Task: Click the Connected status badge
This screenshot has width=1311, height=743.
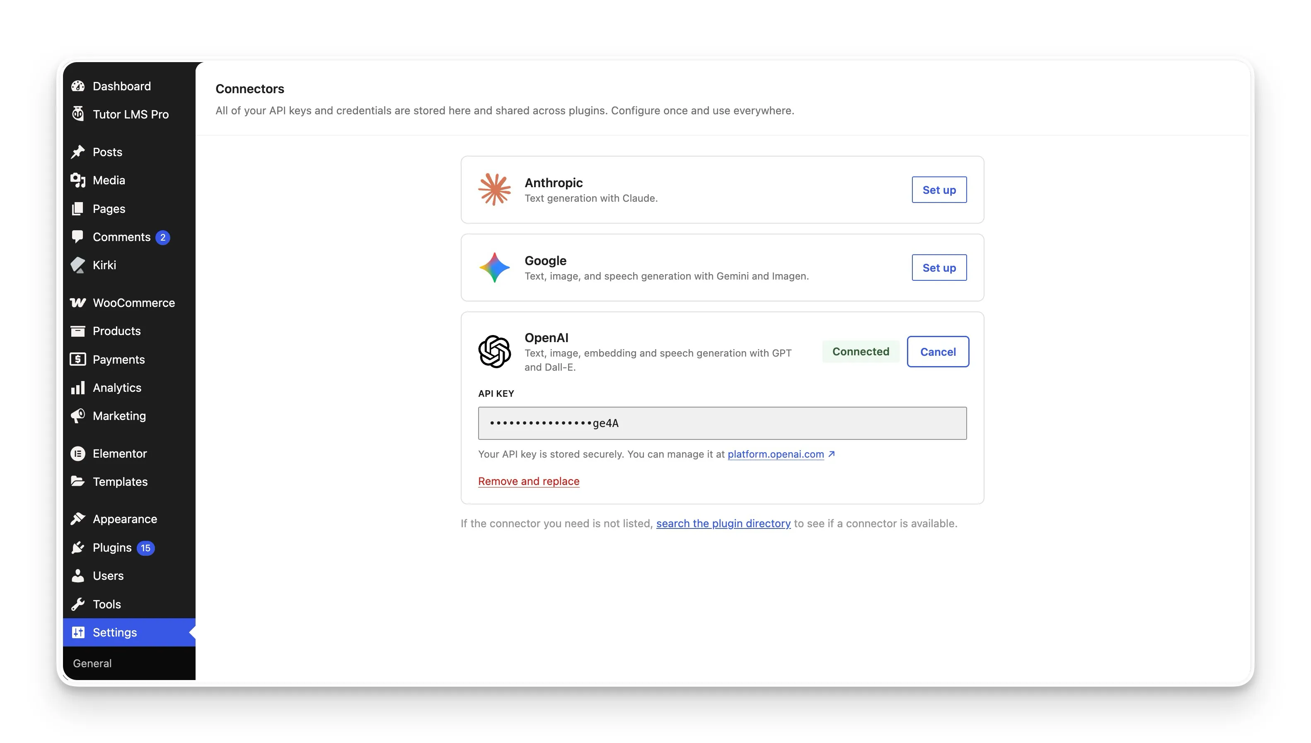Action: 861,352
